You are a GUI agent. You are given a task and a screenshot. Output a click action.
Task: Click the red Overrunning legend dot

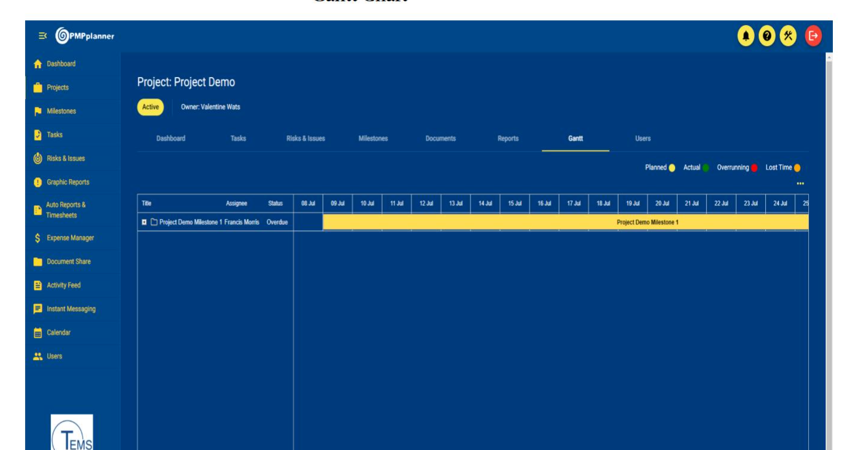click(x=755, y=168)
